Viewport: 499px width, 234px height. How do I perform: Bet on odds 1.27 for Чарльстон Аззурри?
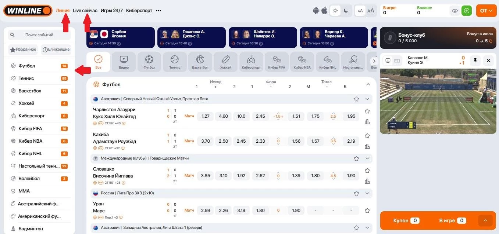pos(206,116)
